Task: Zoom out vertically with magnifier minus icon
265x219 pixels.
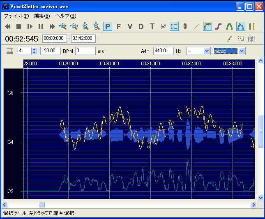Action: click(x=96, y=26)
